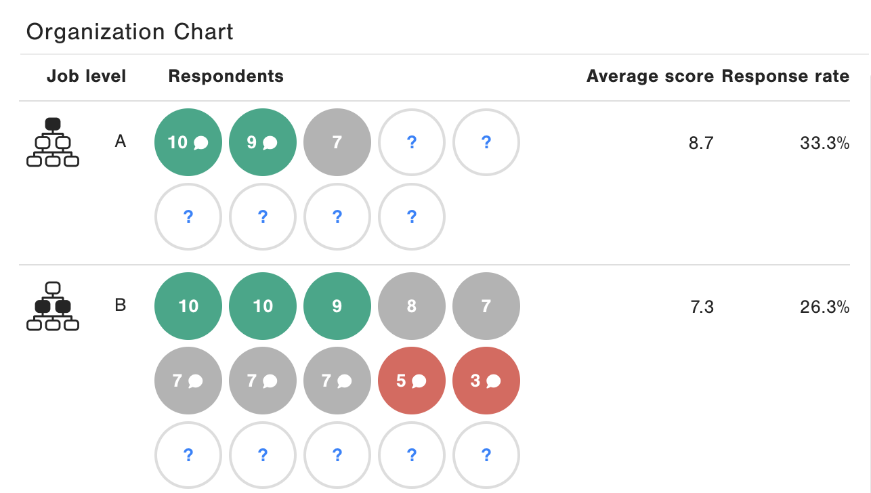Sort by the Average score column header
Screen dimensions: 871x493
point(650,77)
